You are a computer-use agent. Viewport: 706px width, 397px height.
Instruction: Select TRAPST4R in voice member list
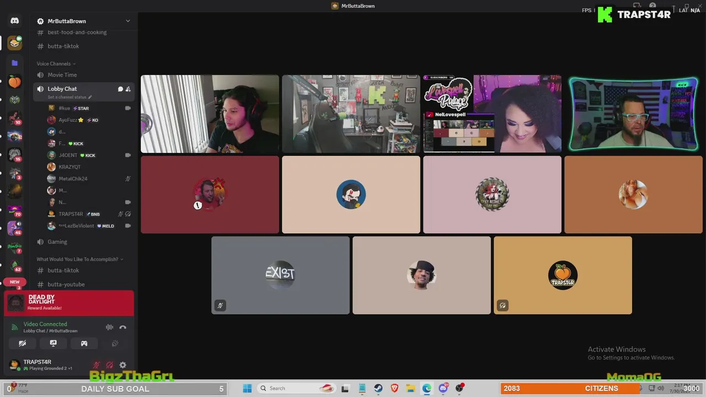pyautogui.click(x=89, y=214)
